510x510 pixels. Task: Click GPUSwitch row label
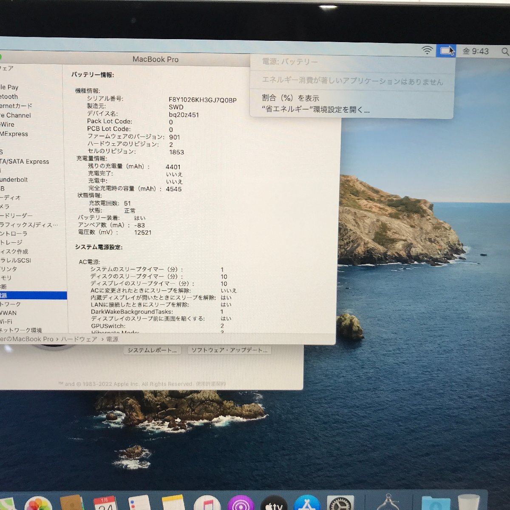click(x=108, y=326)
